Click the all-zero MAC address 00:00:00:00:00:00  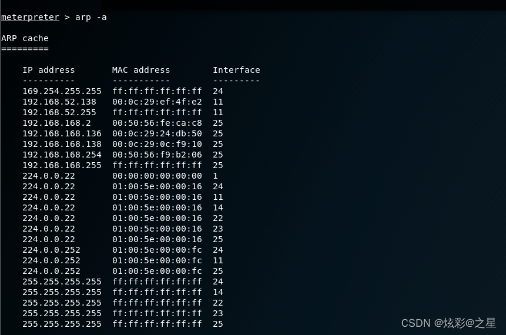coord(157,176)
